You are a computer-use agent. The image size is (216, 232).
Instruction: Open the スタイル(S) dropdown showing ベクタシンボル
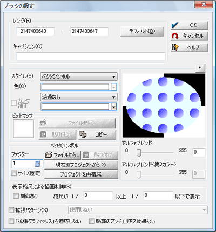(79, 76)
